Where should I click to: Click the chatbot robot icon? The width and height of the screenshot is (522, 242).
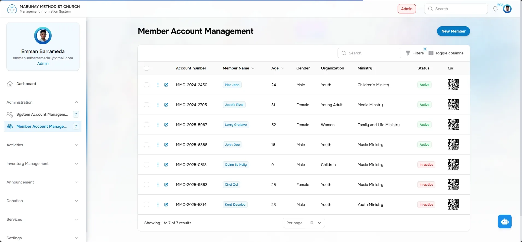(505, 221)
